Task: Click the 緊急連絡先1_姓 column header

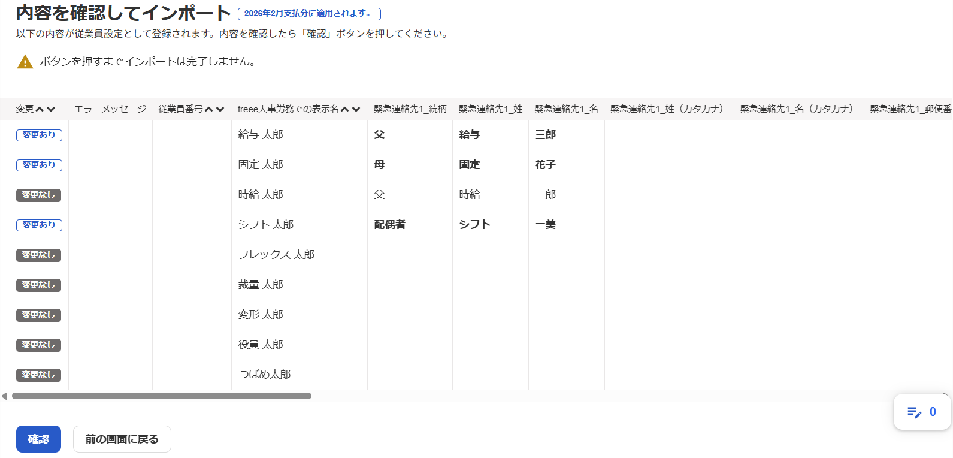Action: pos(491,109)
